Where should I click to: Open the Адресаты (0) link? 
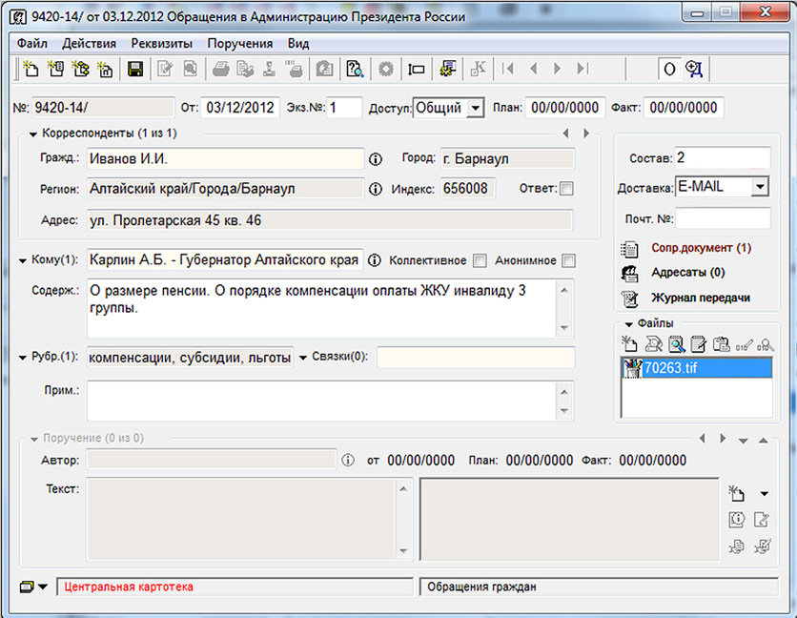[687, 273]
